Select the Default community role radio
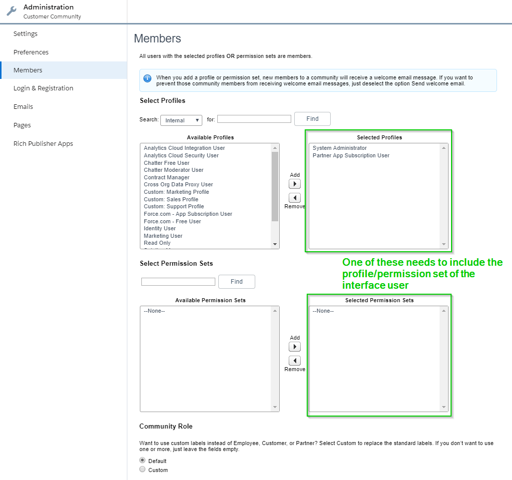The image size is (512, 480). pos(142,461)
